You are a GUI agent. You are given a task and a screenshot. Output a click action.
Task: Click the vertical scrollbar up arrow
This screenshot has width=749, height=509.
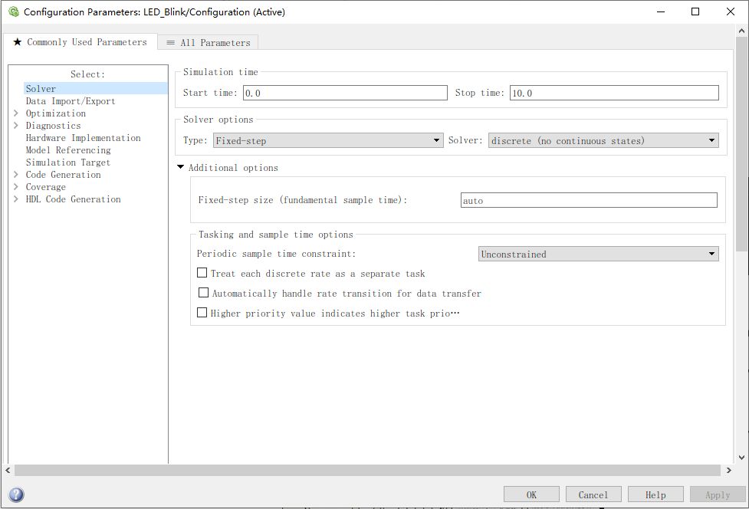pos(741,31)
